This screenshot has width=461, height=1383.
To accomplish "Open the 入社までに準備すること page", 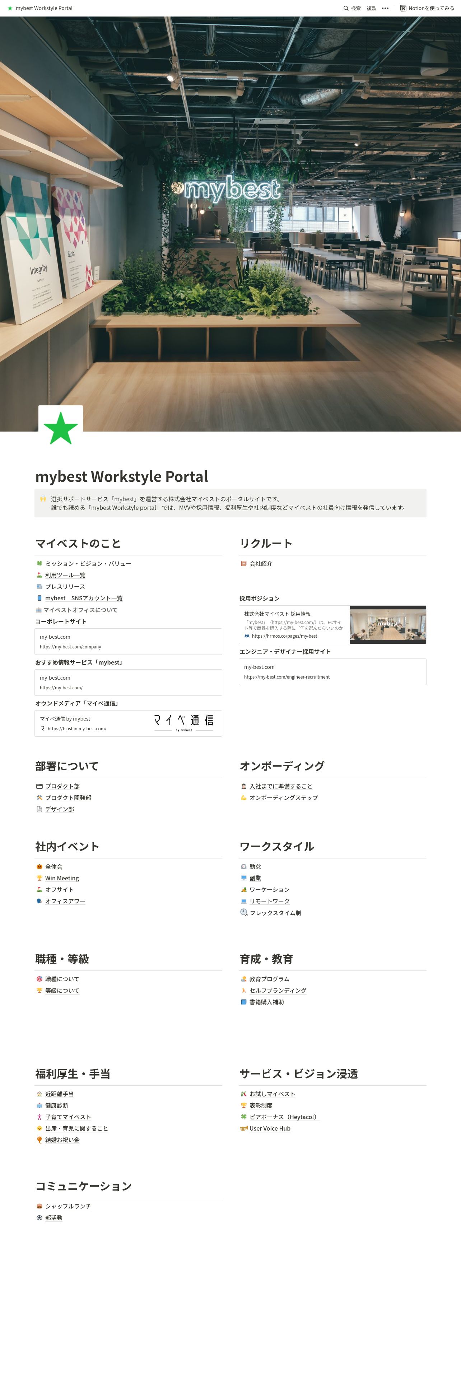I will coord(281,786).
